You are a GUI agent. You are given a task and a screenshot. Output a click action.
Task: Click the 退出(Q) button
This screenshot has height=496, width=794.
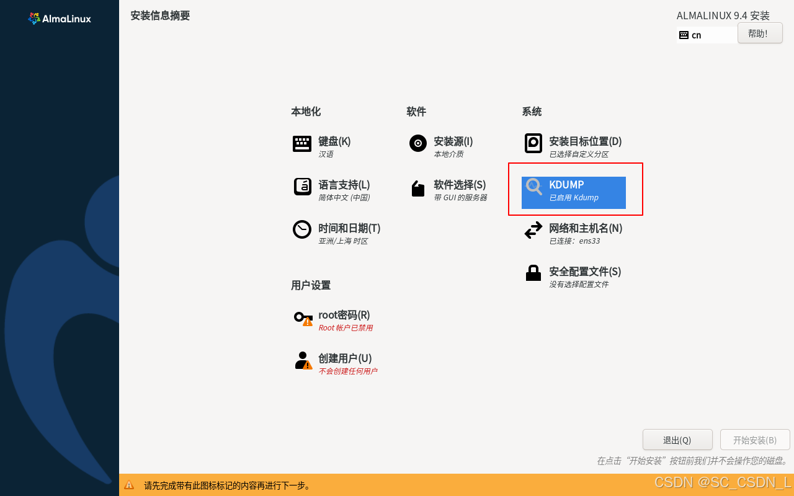677,440
